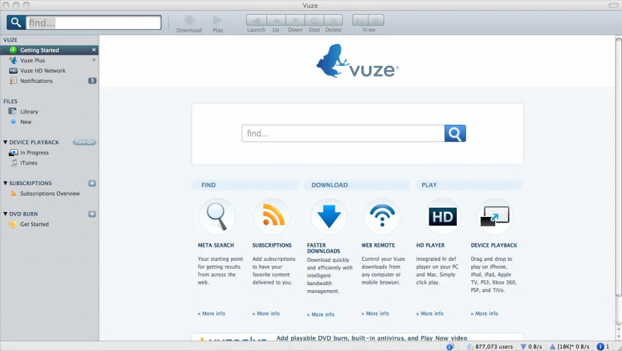Select Getting Started in sidebar
The width and height of the screenshot is (622, 351).
tap(49, 50)
